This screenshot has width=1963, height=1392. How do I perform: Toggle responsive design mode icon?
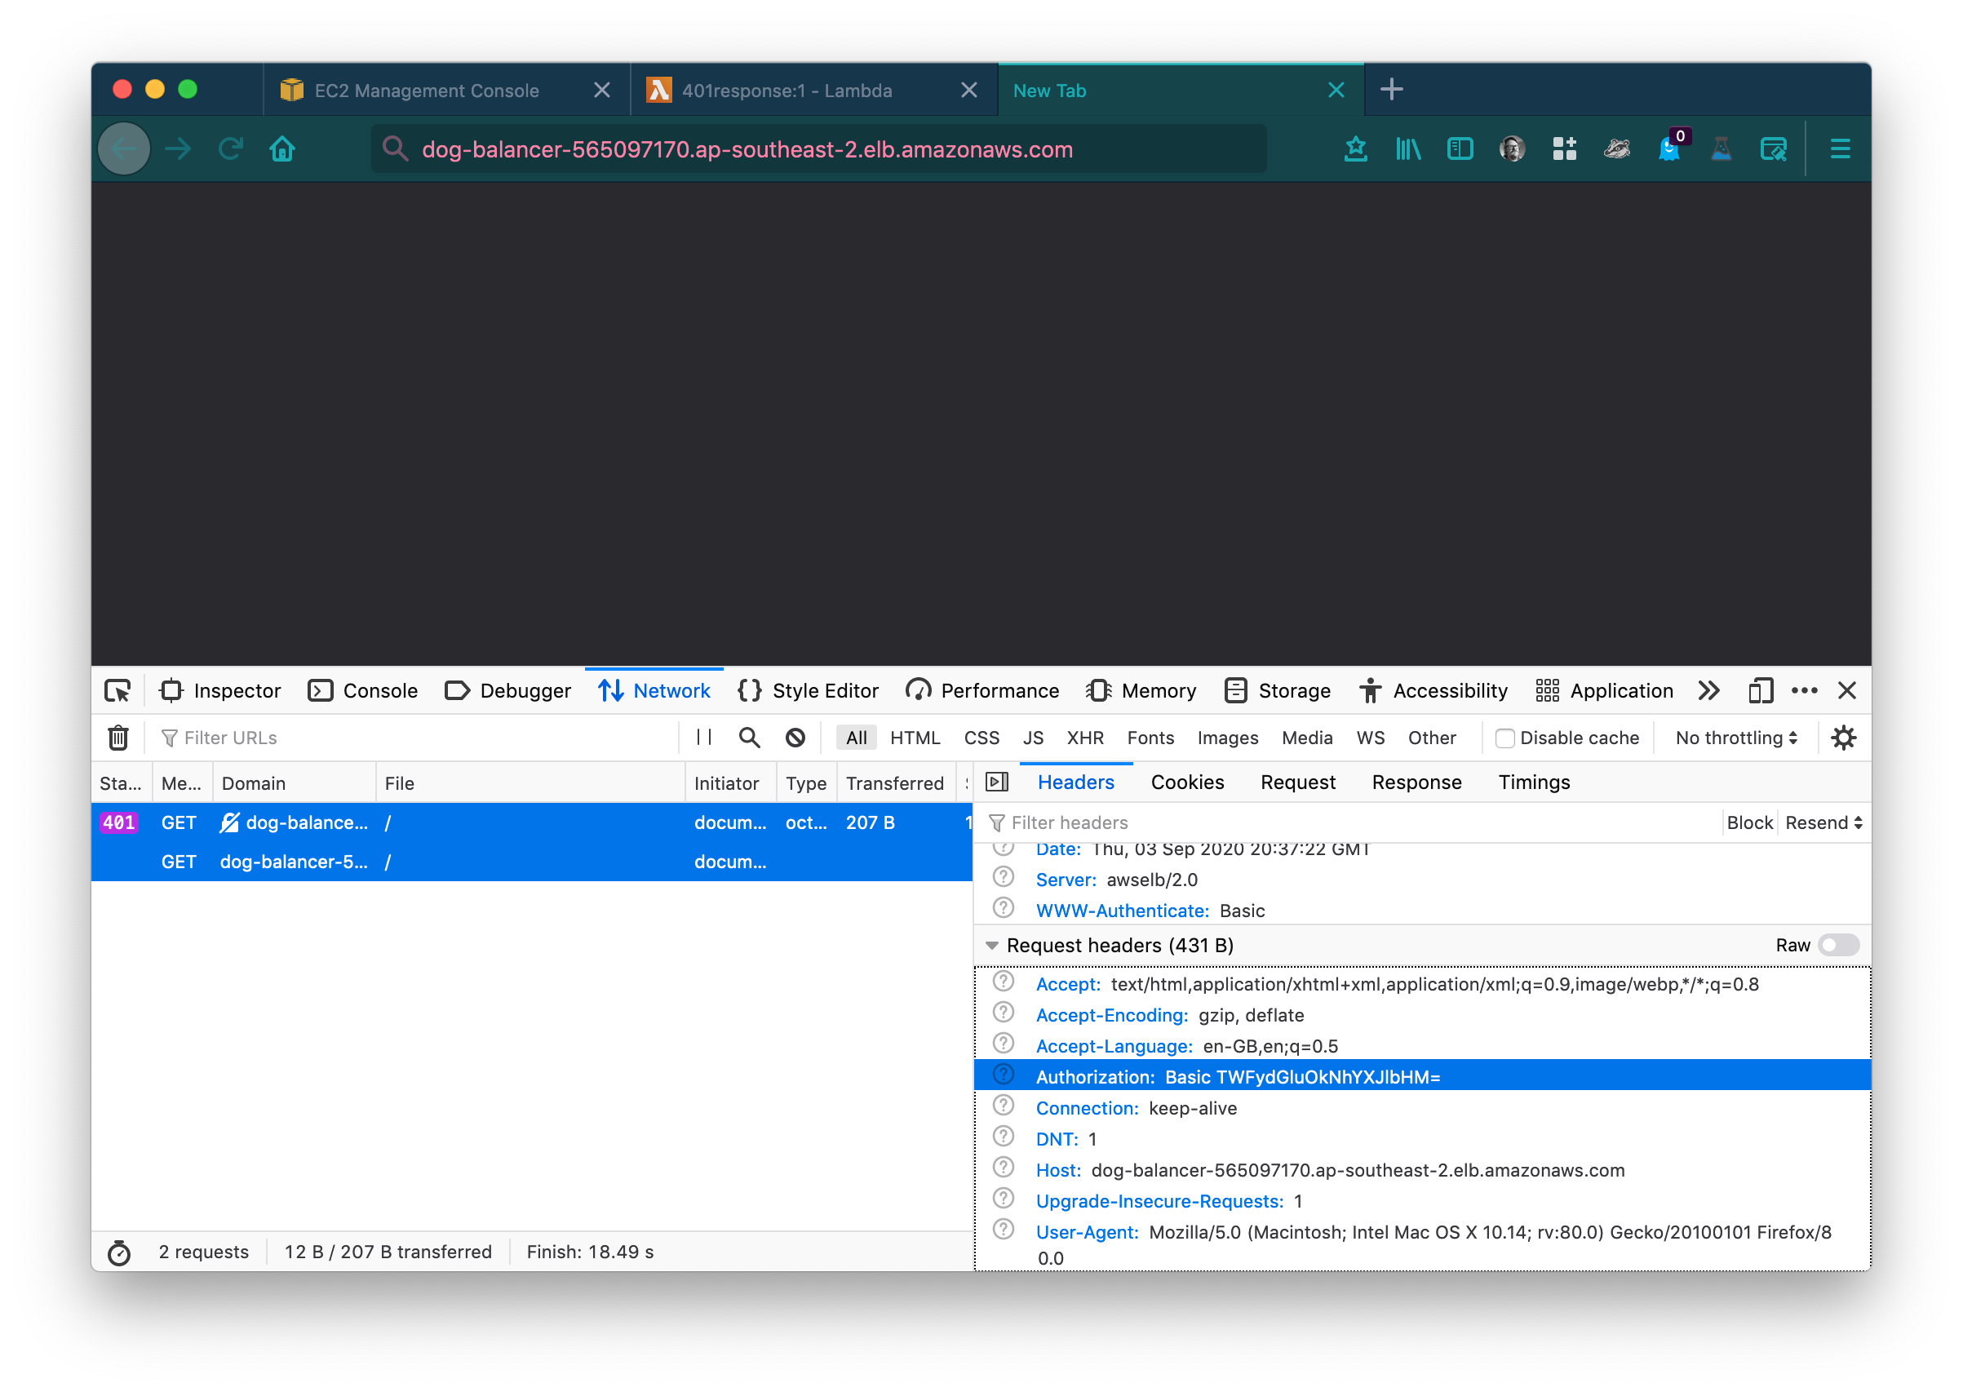pyautogui.click(x=1760, y=691)
